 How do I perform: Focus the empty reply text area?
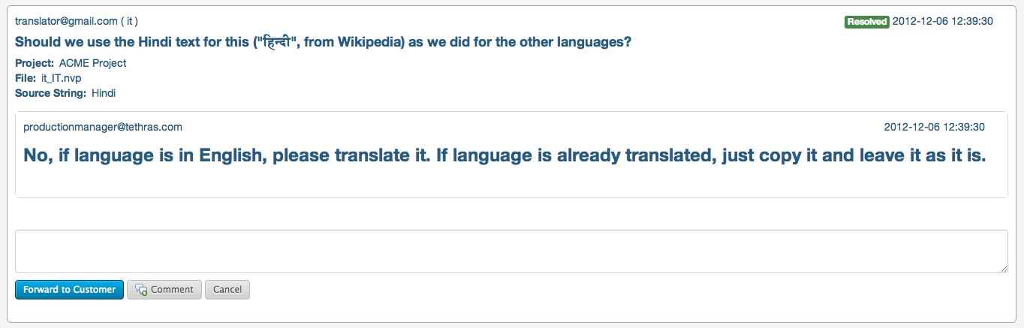(x=511, y=251)
